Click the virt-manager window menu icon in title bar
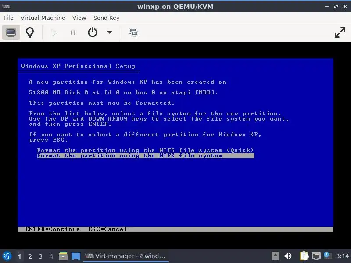Screen dimensions: 351x263 click(x=6, y=7)
